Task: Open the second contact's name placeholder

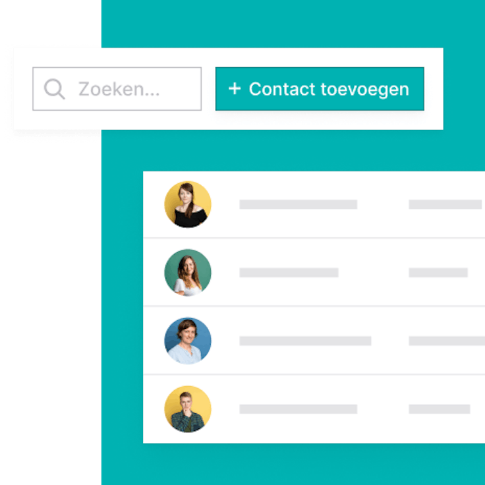Action: [289, 273]
